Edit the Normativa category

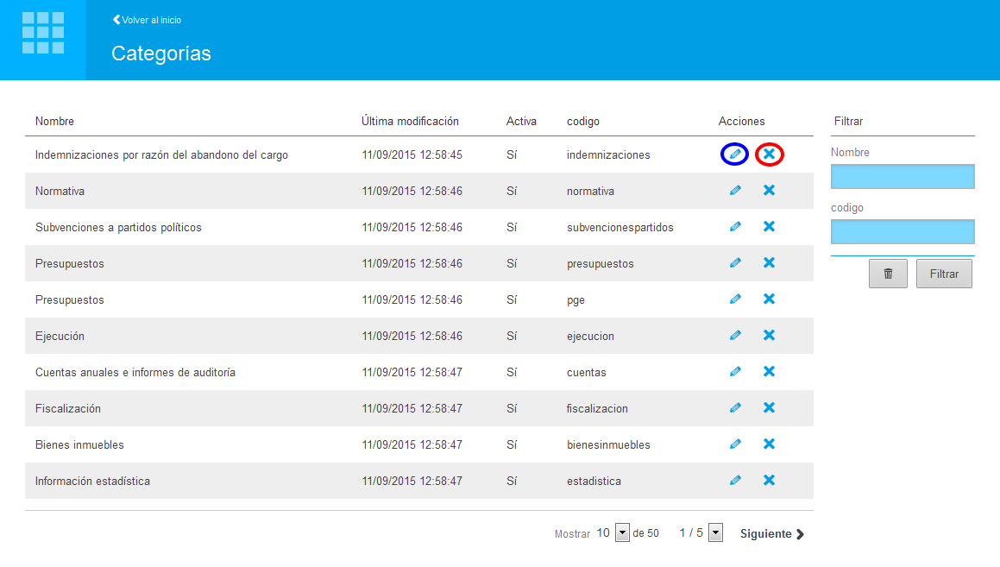[x=735, y=191]
